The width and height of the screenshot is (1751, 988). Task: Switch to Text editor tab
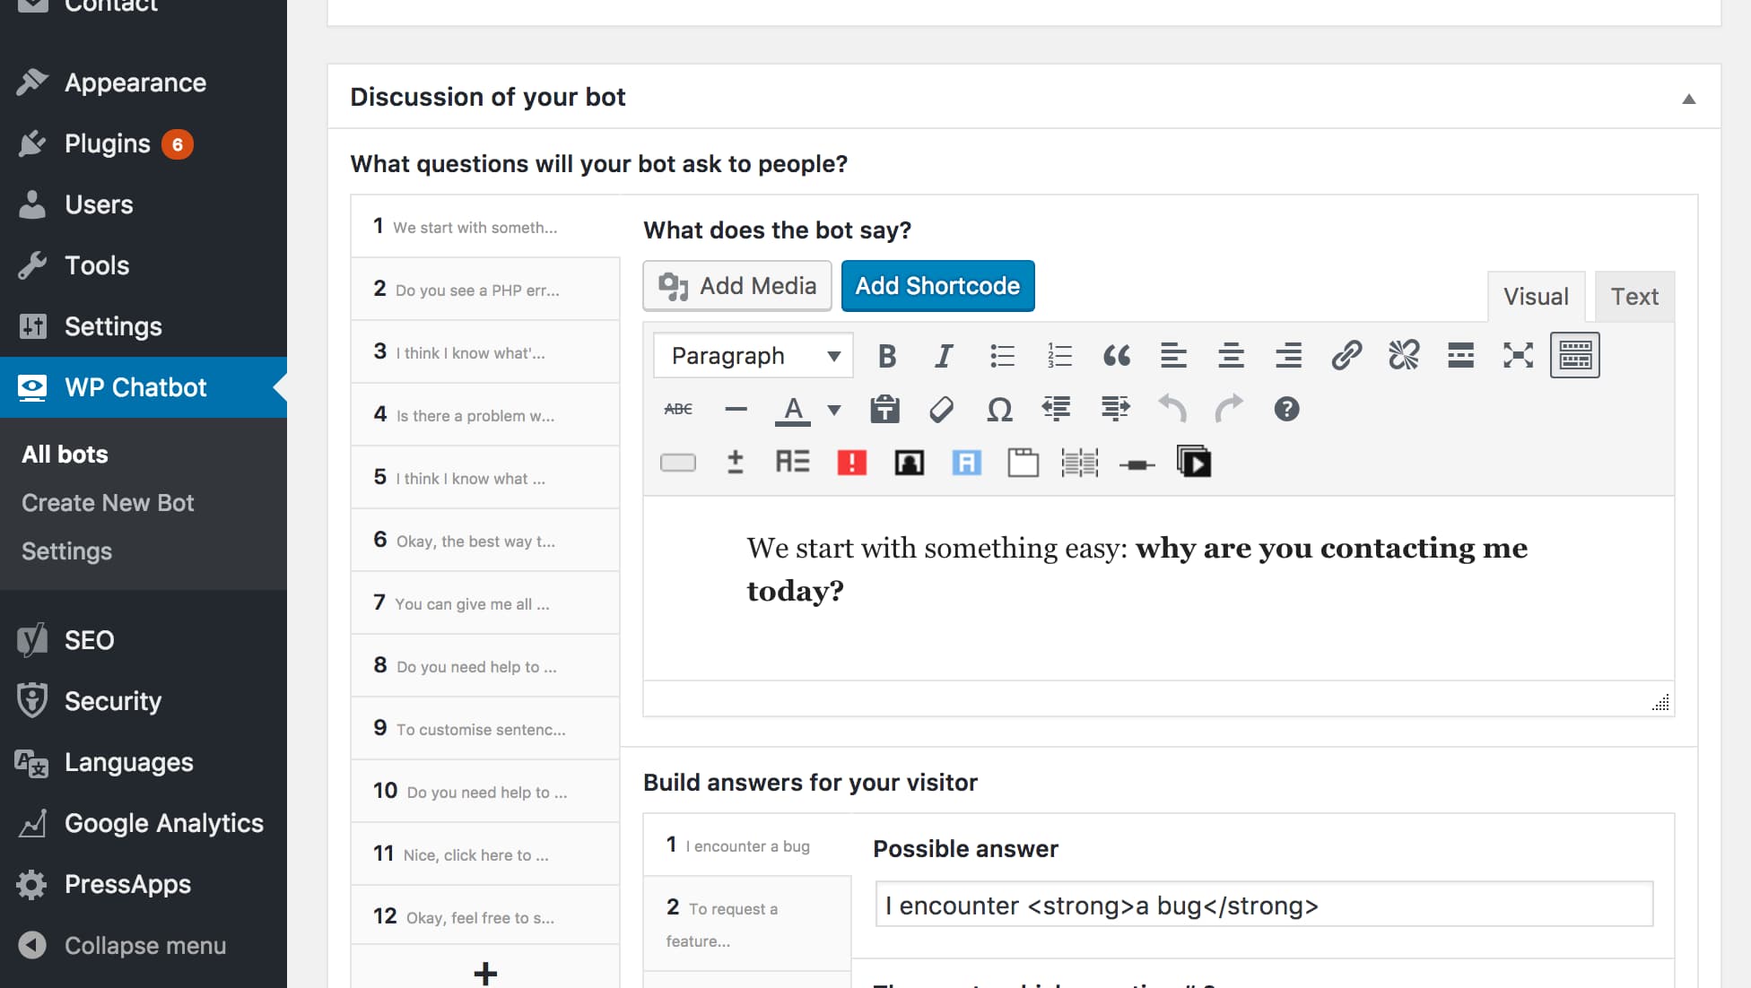pyautogui.click(x=1633, y=294)
